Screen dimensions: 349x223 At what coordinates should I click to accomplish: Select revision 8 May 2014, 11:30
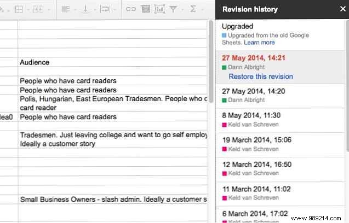(x=280, y=120)
